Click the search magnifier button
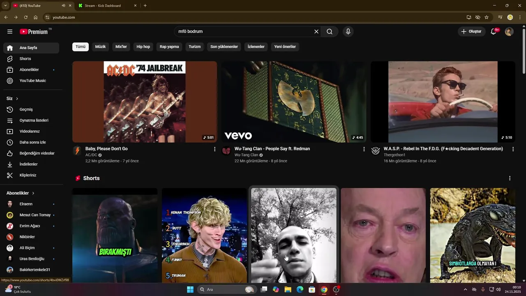 330,32
